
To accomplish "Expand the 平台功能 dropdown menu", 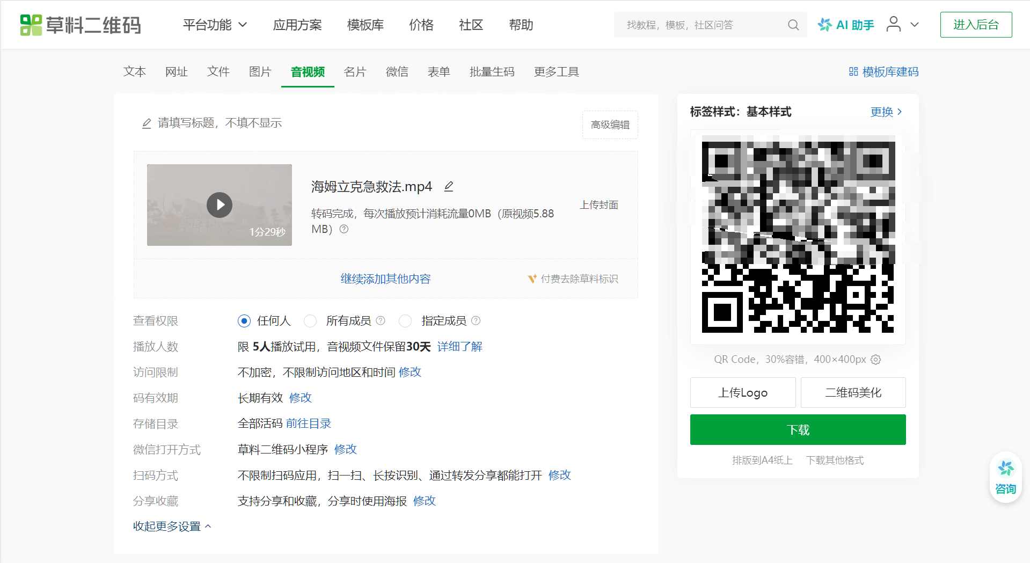I will click(x=215, y=25).
